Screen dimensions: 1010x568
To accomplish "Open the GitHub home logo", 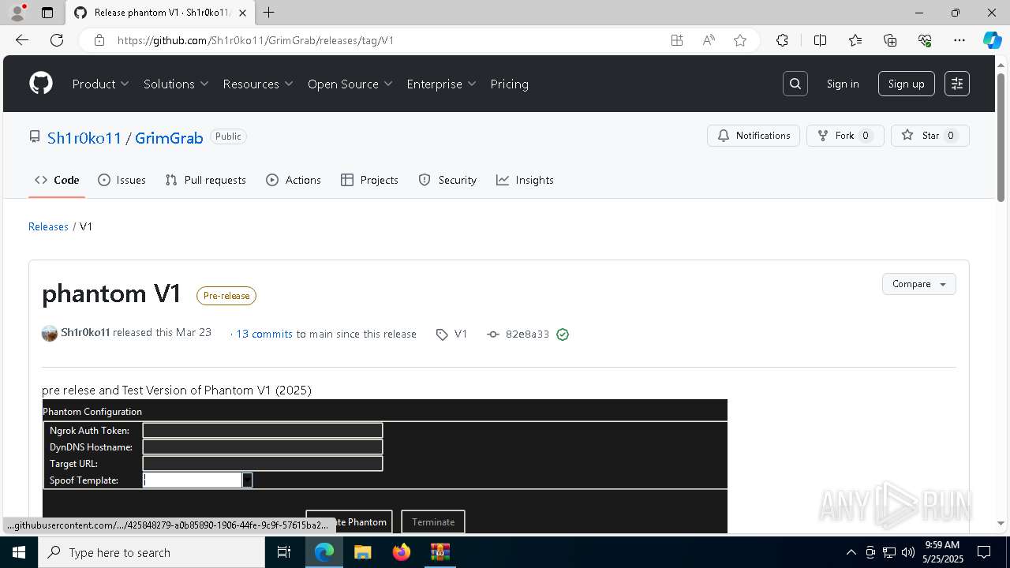I will point(41,84).
